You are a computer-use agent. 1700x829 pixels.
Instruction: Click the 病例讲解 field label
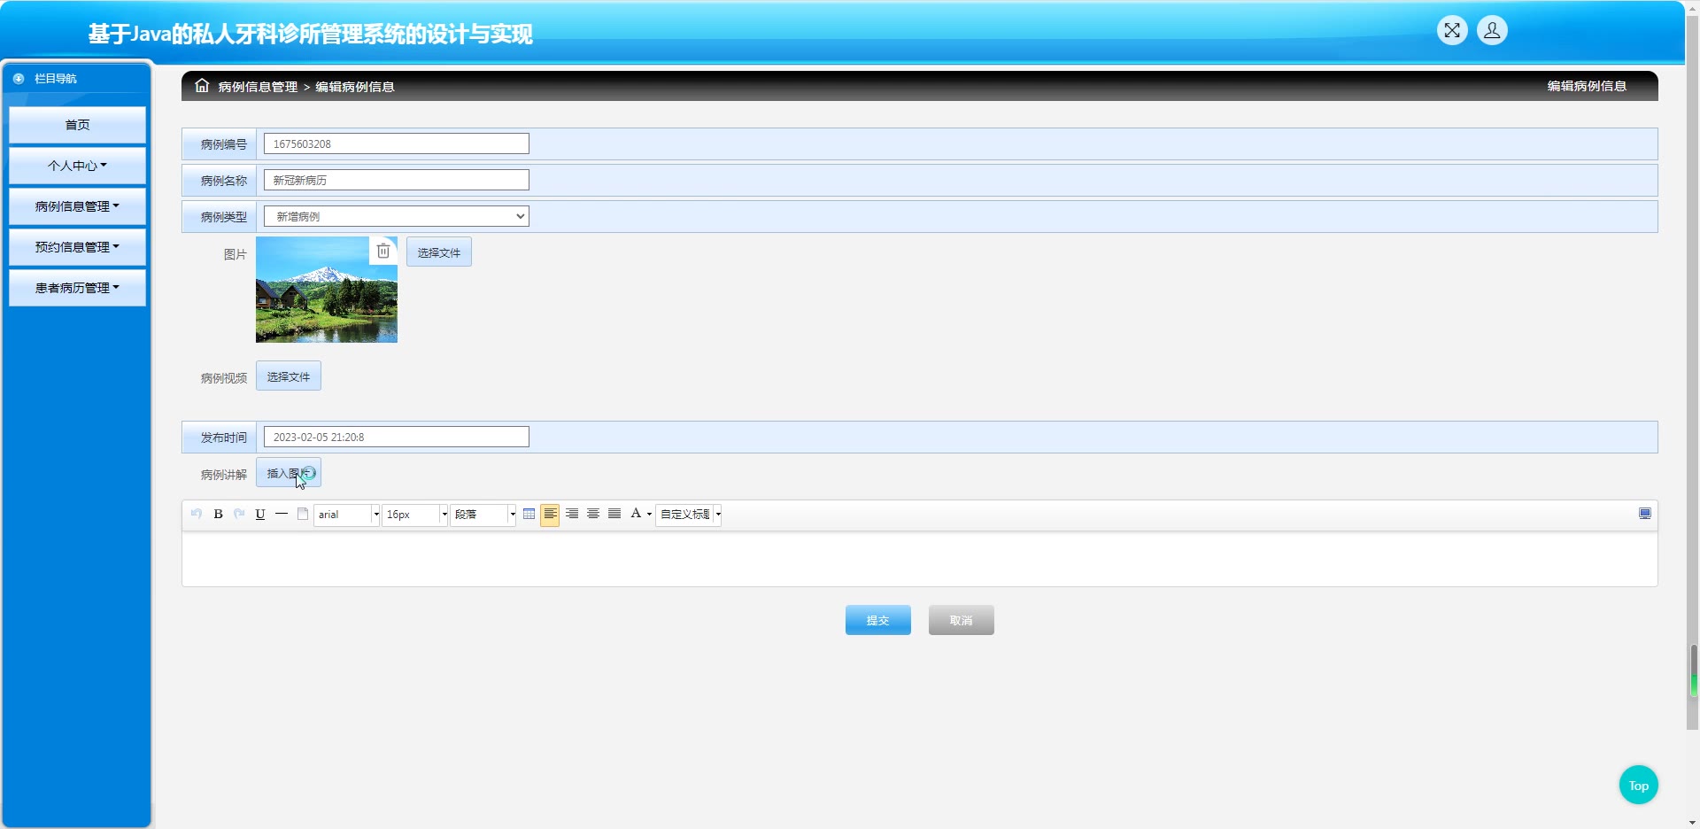click(224, 475)
